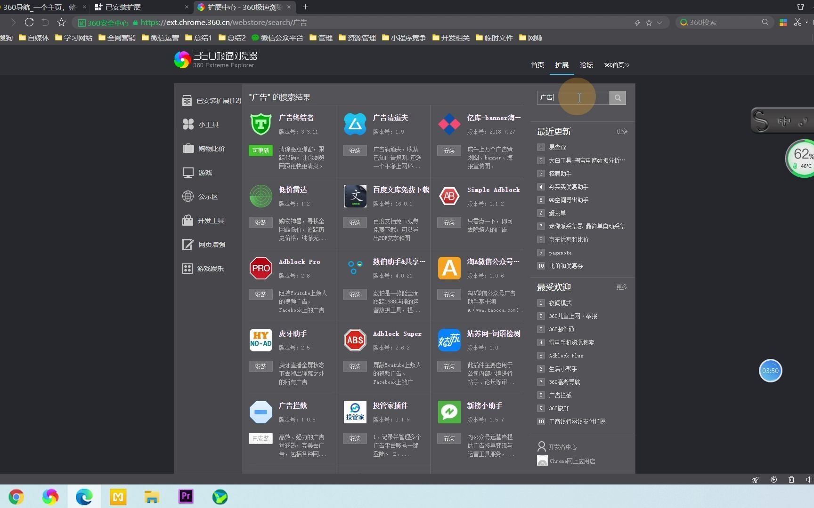Open Chrome from the taskbar
This screenshot has width=814, height=508.
pyautogui.click(x=16, y=497)
